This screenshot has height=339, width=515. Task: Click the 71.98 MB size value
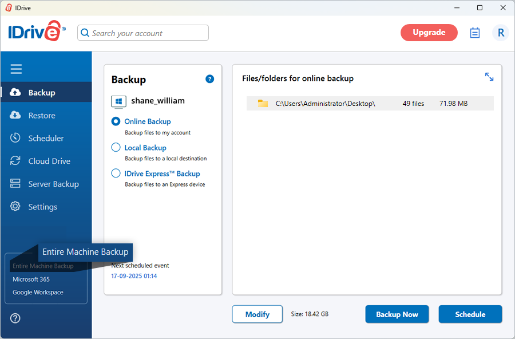453,104
